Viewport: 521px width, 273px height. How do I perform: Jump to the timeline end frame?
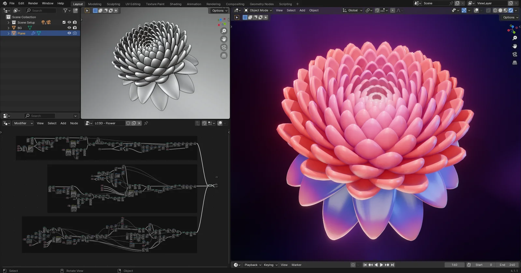pos(392,265)
